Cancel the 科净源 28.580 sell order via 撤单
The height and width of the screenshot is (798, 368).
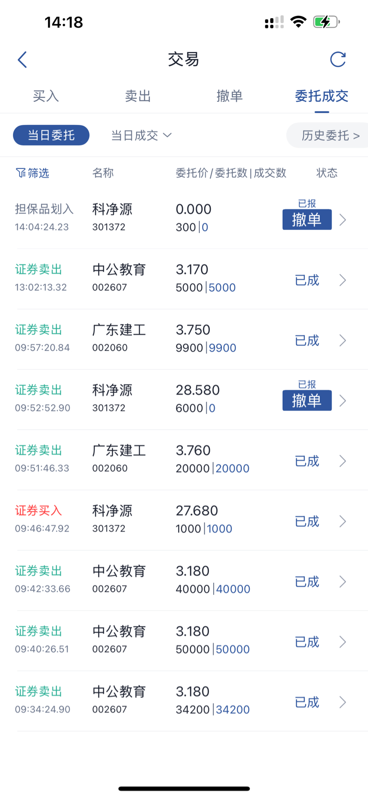[307, 400]
